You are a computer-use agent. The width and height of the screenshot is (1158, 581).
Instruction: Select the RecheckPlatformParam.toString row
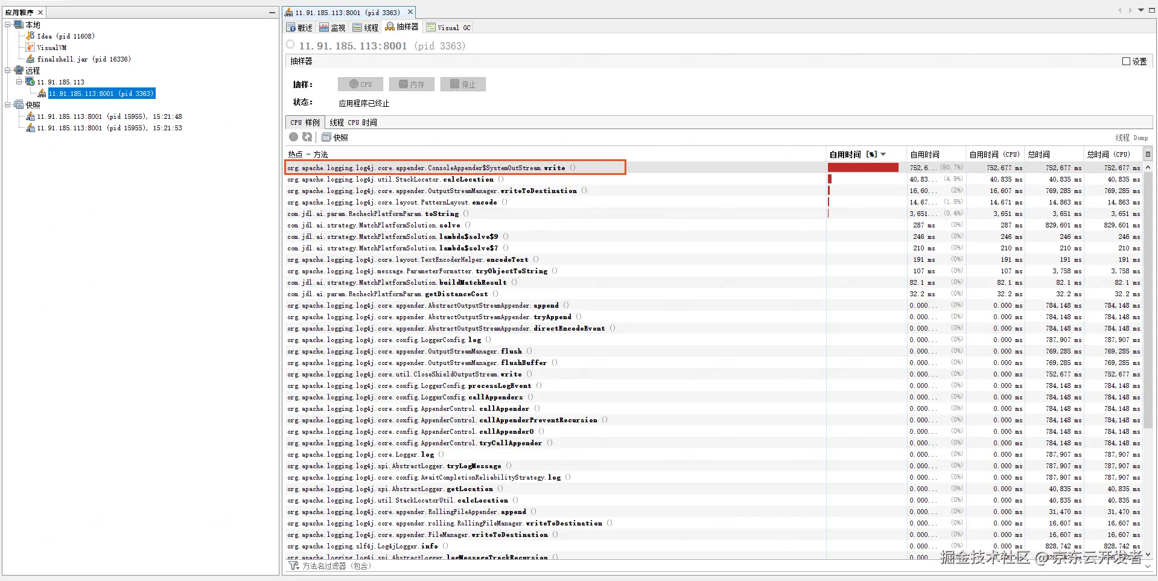tap(714, 214)
